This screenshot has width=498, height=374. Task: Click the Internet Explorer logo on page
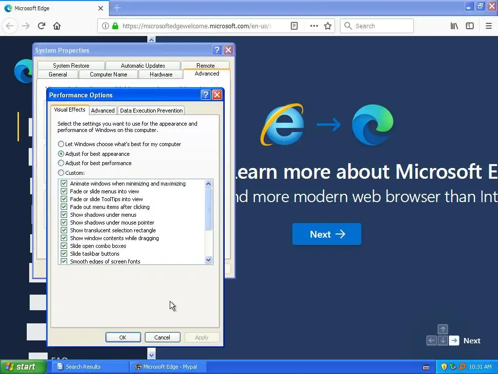[x=283, y=124]
